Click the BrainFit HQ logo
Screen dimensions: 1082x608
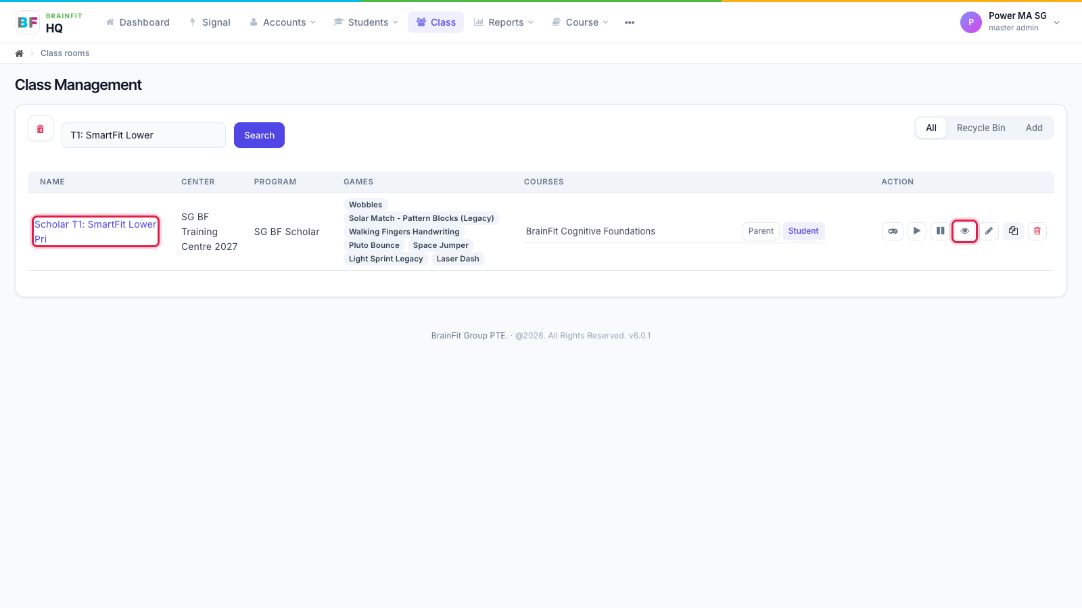pos(49,22)
